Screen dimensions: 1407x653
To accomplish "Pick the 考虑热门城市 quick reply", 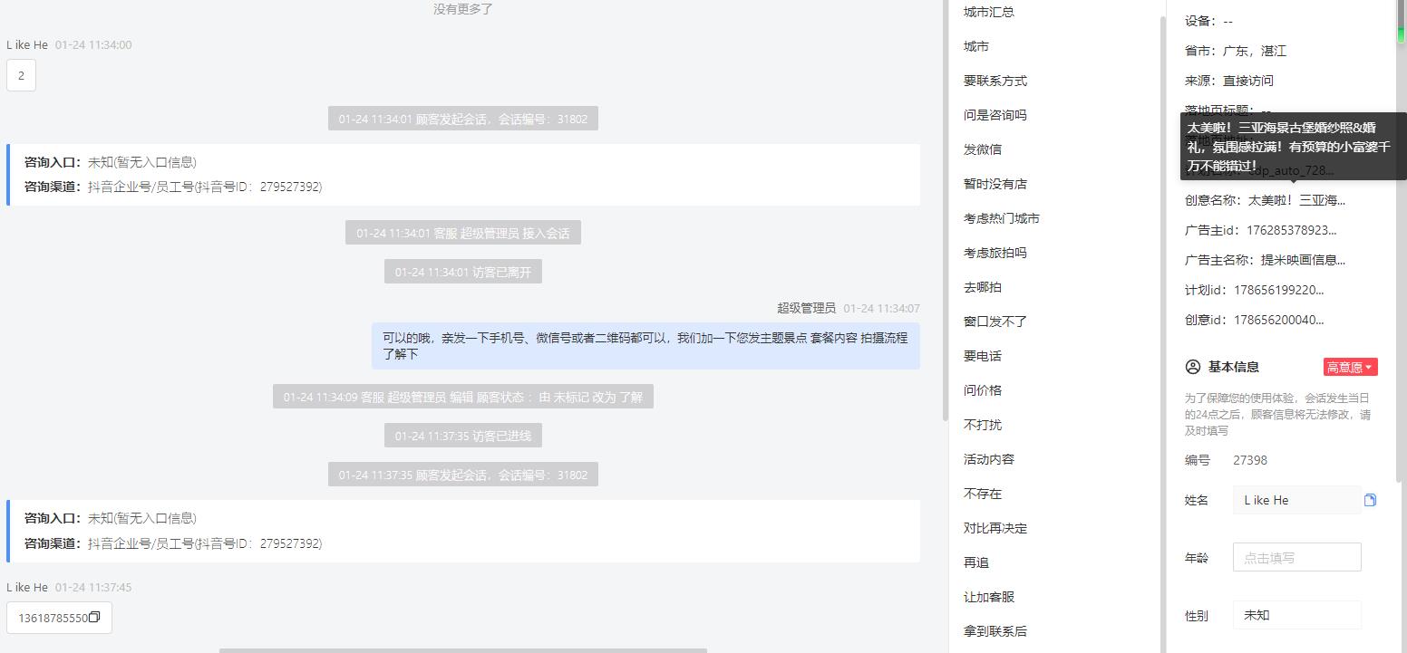I will (1001, 218).
